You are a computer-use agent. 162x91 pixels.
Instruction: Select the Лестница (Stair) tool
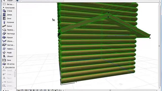[x=9, y=34]
